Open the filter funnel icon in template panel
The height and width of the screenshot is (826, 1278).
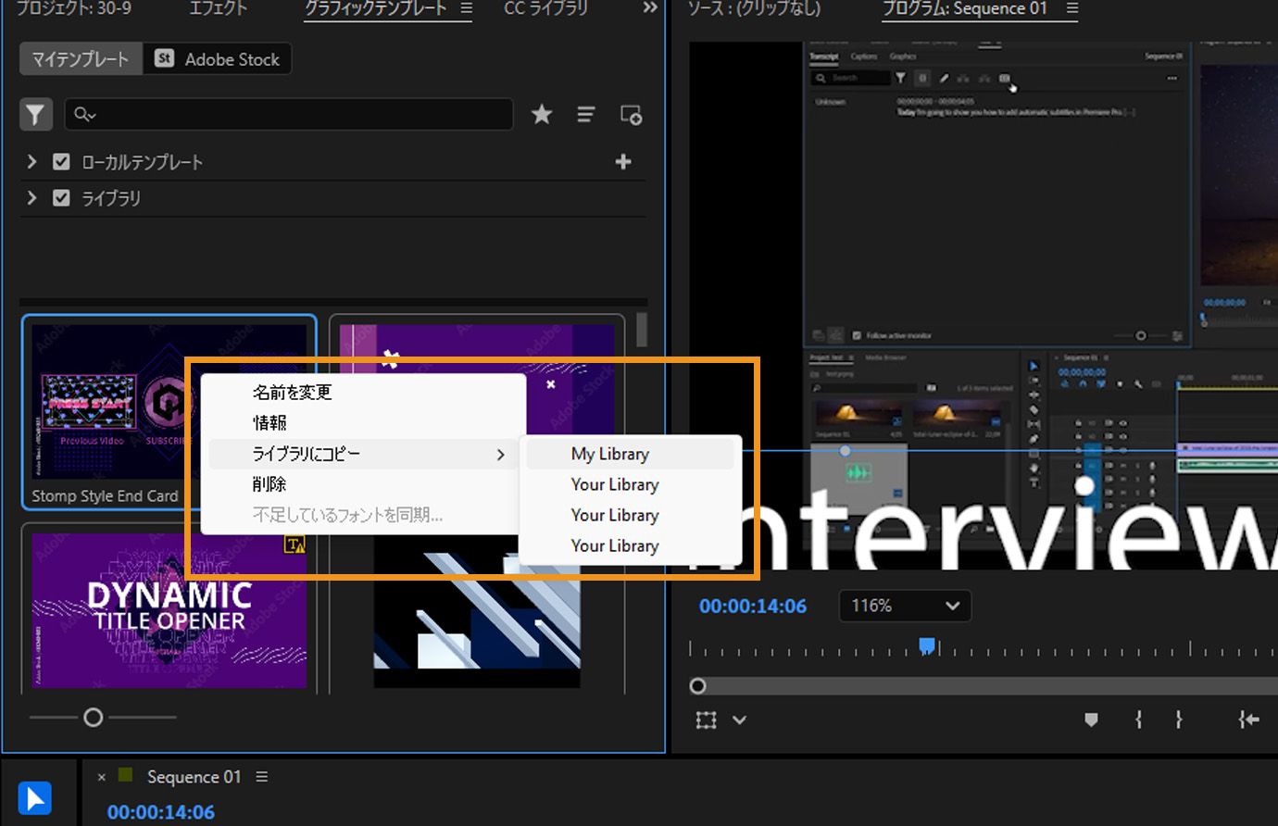click(35, 114)
